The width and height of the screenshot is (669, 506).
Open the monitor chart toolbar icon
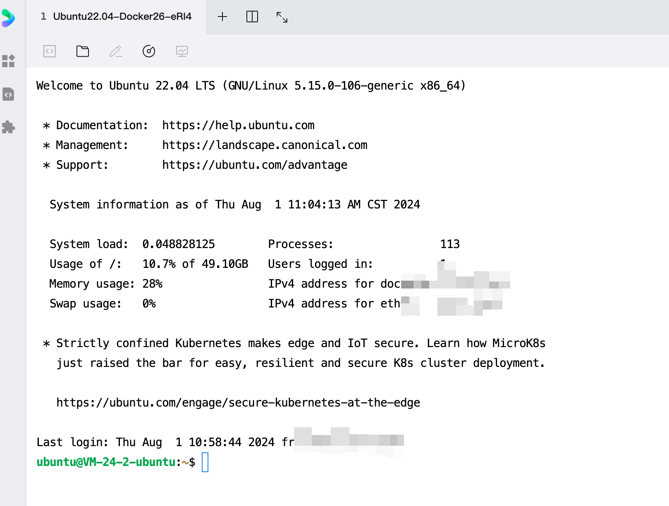click(182, 51)
